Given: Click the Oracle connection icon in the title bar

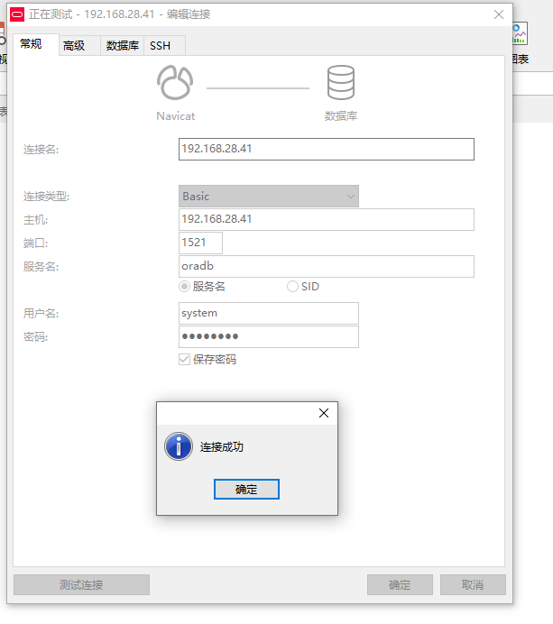Looking at the screenshot, I should [x=17, y=14].
